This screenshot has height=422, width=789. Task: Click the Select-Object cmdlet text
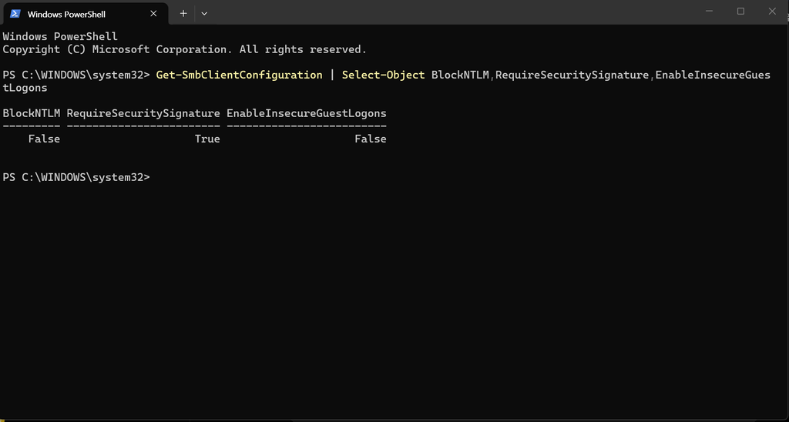pyautogui.click(x=384, y=75)
